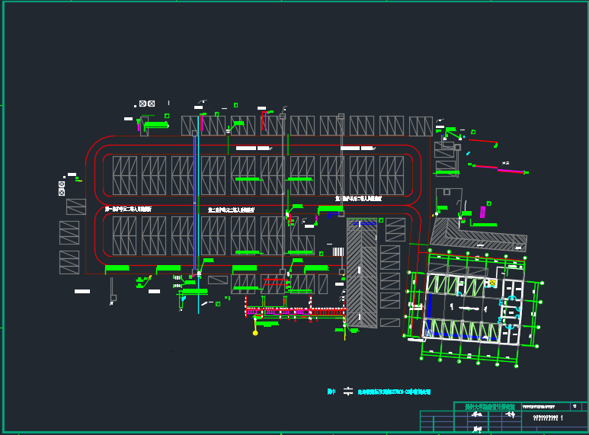Screen dimensions: 589x435
Task: Select the long hatched vertical strip beside parking
Action: (362, 273)
